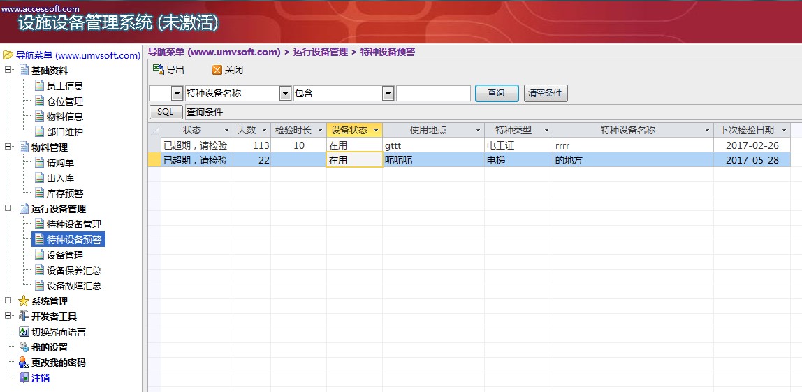Collapse the 基础资料 tree node
Screen dimensions: 802x392
click(x=8, y=70)
